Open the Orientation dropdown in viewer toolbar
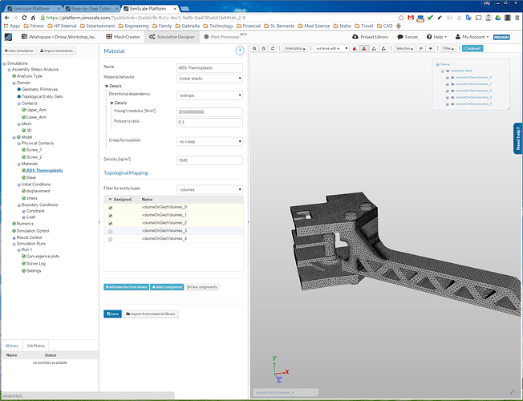This screenshot has width=523, height=401. coord(296,49)
